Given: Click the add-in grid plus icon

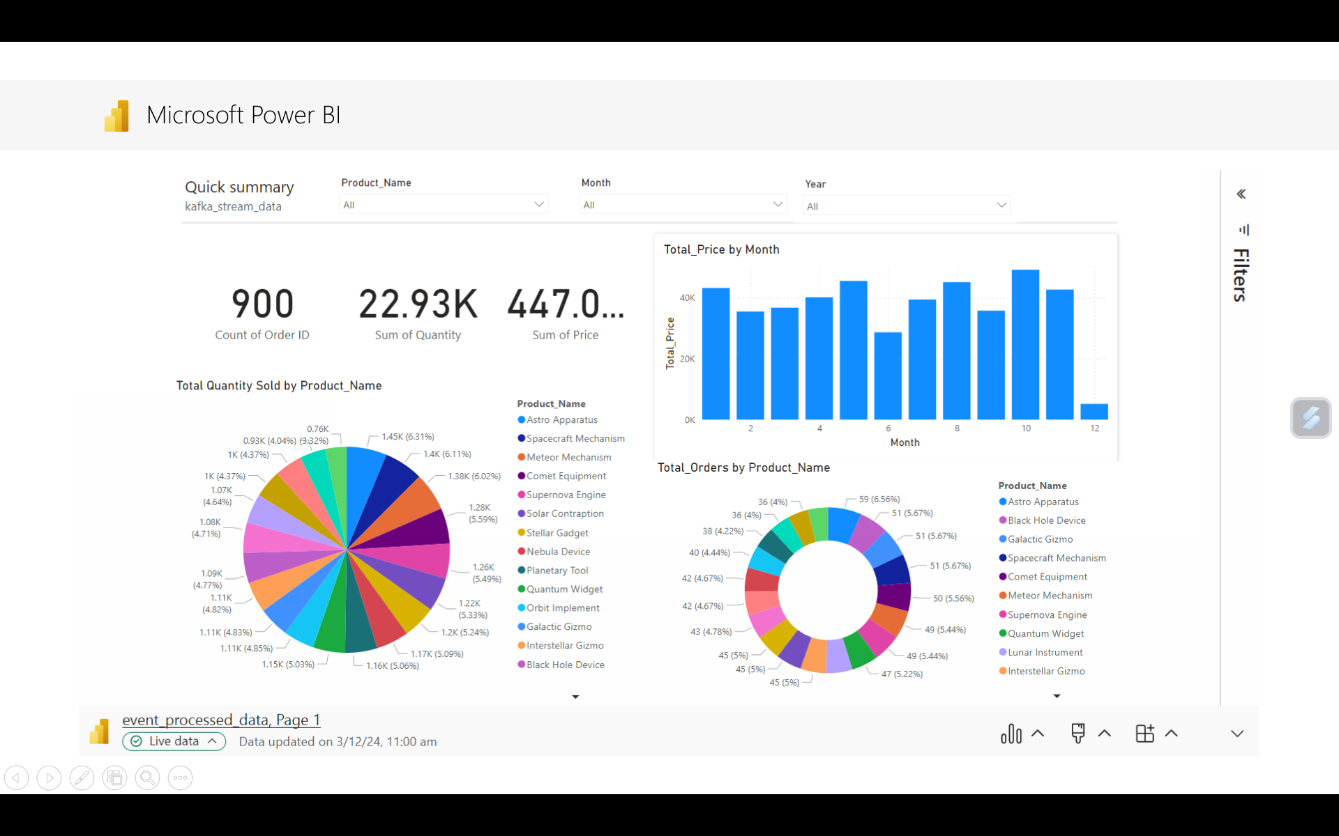Looking at the screenshot, I should point(1145,734).
